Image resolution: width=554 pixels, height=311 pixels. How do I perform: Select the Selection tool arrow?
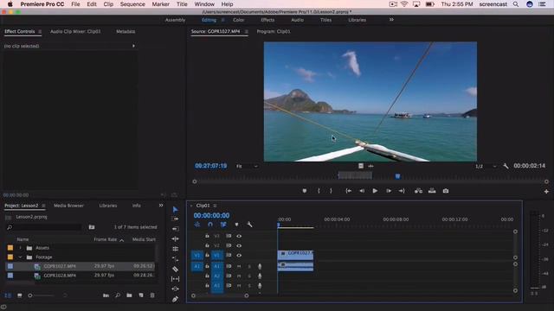tap(175, 209)
